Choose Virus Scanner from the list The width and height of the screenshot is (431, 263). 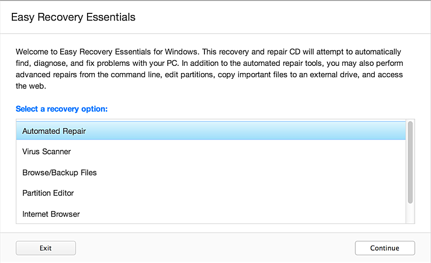(47, 152)
